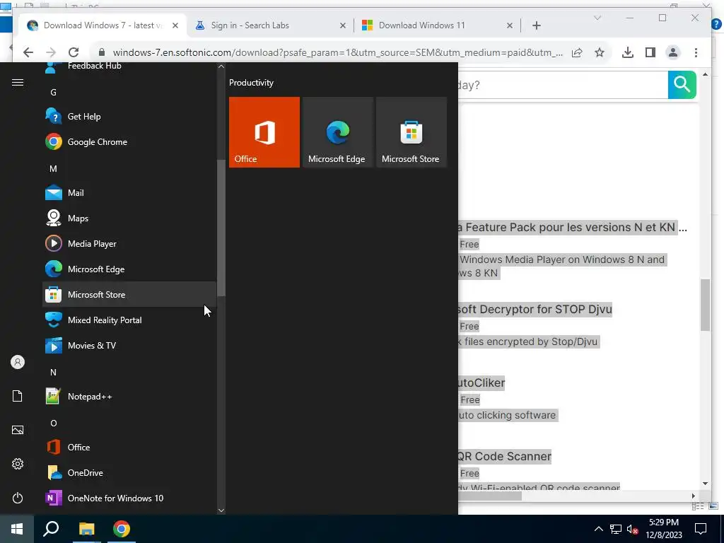Screen dimensions: 724x543
Task: Open Chrome profile avatar
Action: (673, 52)
